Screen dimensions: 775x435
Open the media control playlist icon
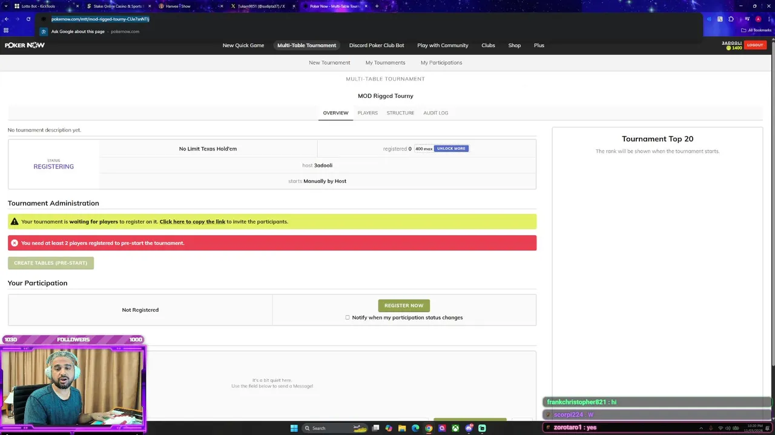tap(748, 19)
